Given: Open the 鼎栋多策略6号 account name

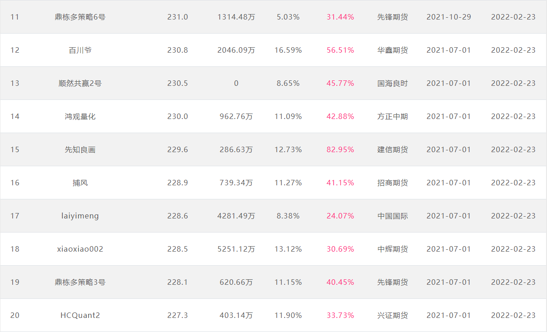Looking at the screenshot, I should pyautogui.click(x=80, y=17).
